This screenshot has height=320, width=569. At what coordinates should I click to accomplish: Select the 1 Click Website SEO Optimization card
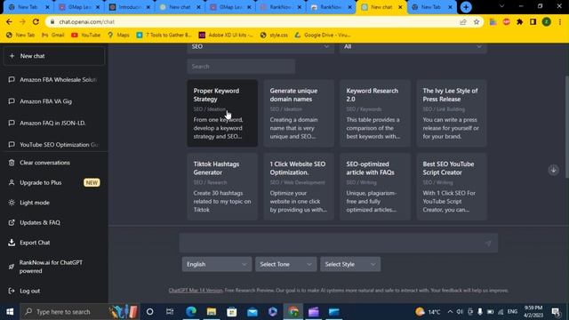click(299, 187)
